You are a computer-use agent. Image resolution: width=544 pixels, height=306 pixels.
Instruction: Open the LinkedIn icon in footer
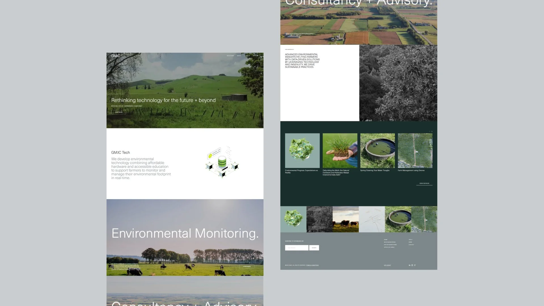pos(409,265)
